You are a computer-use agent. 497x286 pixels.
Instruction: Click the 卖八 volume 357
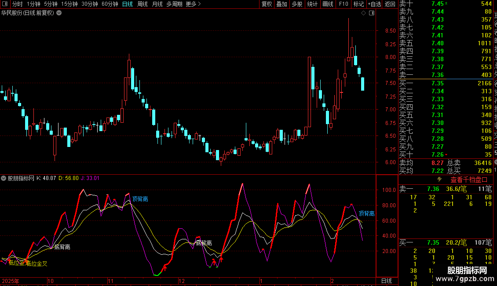point(486,20)
